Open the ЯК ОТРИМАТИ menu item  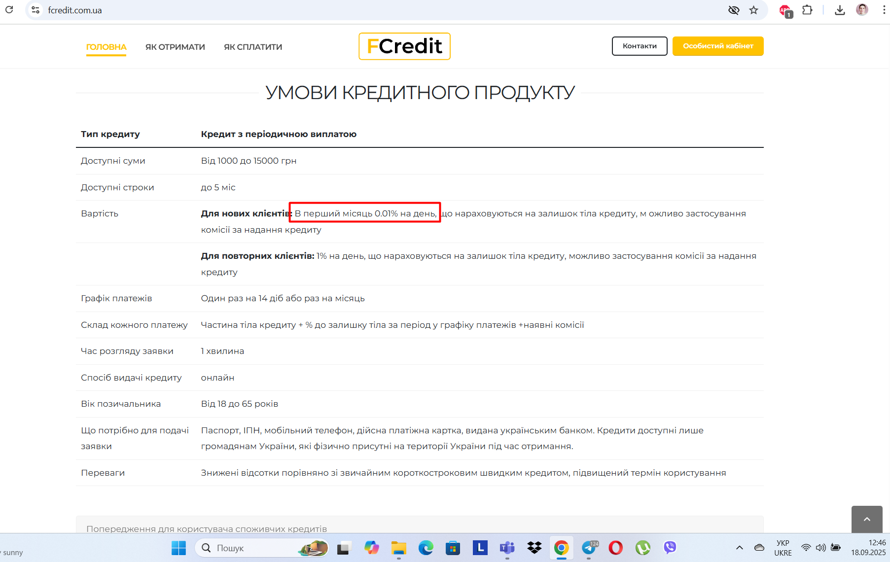click(x=175, y=47)
